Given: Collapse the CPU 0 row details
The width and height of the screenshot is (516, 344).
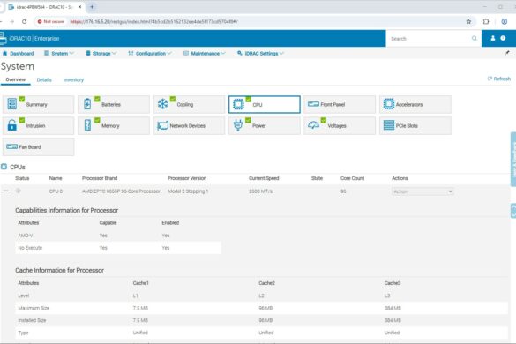Looking at the screenshot, I should point(6,191).
